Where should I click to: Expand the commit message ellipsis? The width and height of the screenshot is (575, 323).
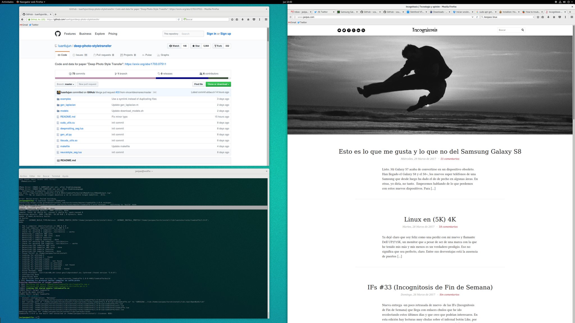pyautogui.click(x=155, y=92)
